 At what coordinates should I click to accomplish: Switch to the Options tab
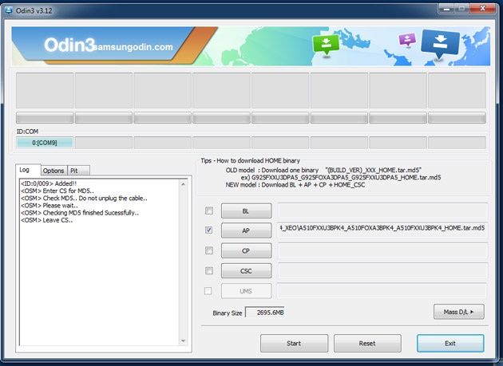53,171
